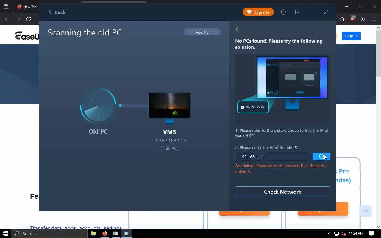
Task: Go back using the Back arrow button
Action: [57, 12]
